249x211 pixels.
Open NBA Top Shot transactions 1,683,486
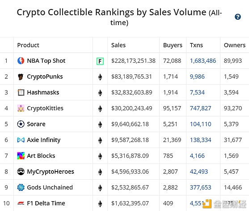pyautogui.click(x=203, y=60)
